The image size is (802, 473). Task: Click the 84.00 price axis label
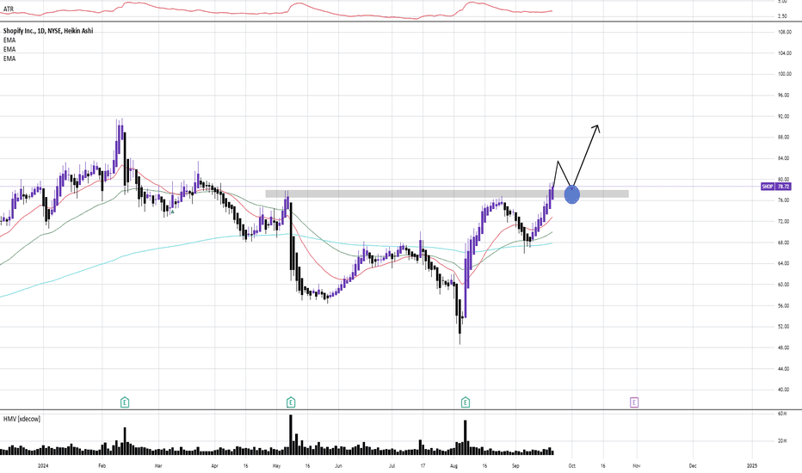[784, 158]
